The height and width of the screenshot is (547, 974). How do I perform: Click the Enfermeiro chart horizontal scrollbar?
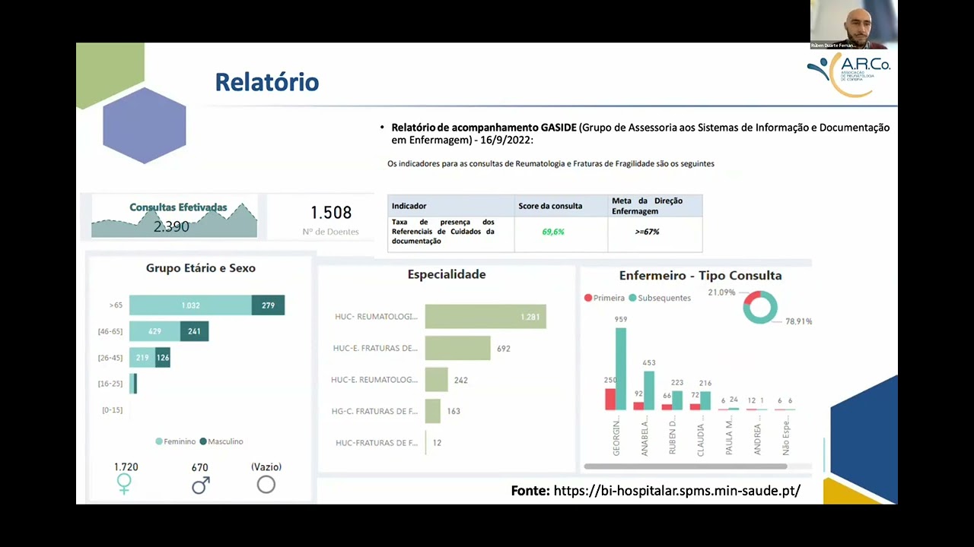click(x=686, y=466)
